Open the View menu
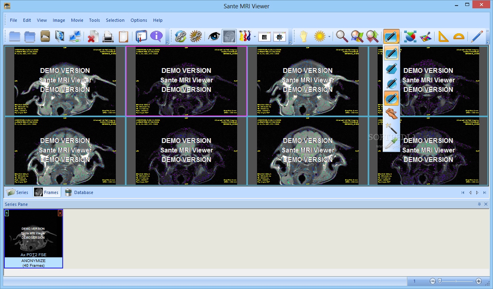 pyautogui.click(x=42, y=20)
